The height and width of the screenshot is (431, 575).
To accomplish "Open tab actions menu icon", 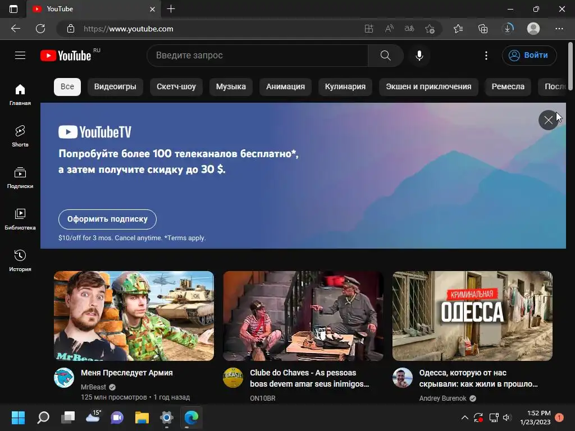I will [x=13, y=9].
